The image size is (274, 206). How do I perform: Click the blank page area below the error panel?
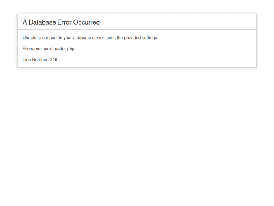point(137,139)
